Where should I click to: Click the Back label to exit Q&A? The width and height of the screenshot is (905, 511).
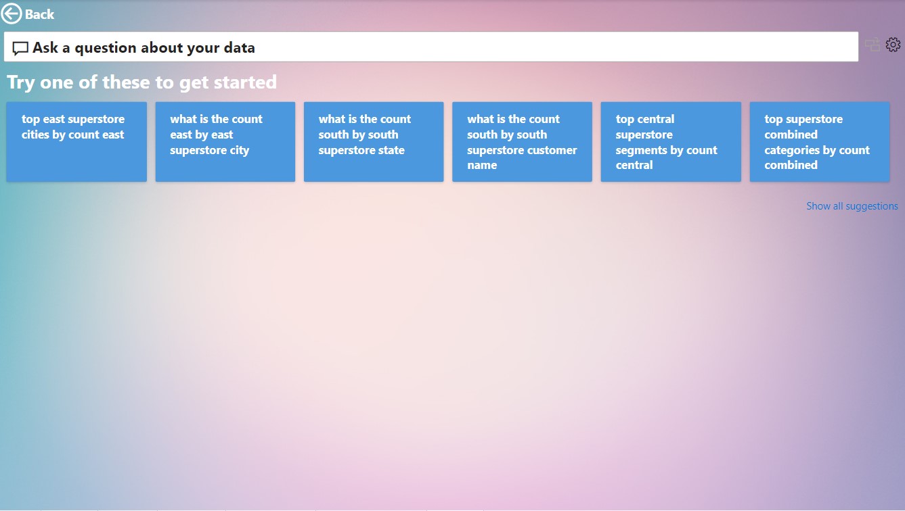coord(39,13)
